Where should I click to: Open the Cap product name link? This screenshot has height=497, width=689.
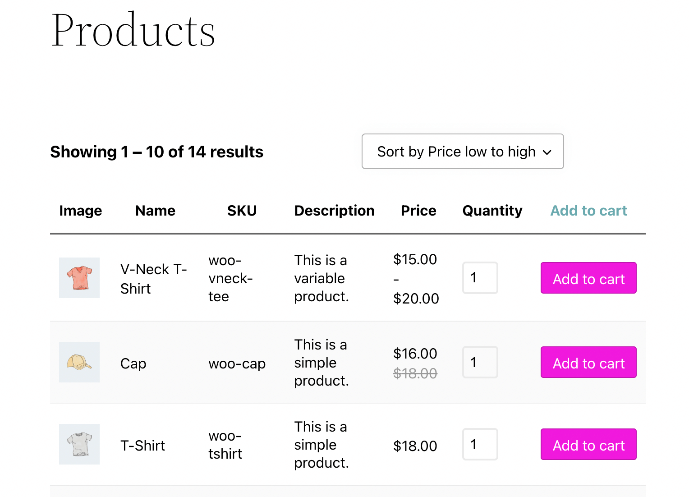(133, 364)
